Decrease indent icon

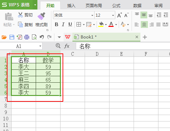pyautogui.click(x=159, y=15)
